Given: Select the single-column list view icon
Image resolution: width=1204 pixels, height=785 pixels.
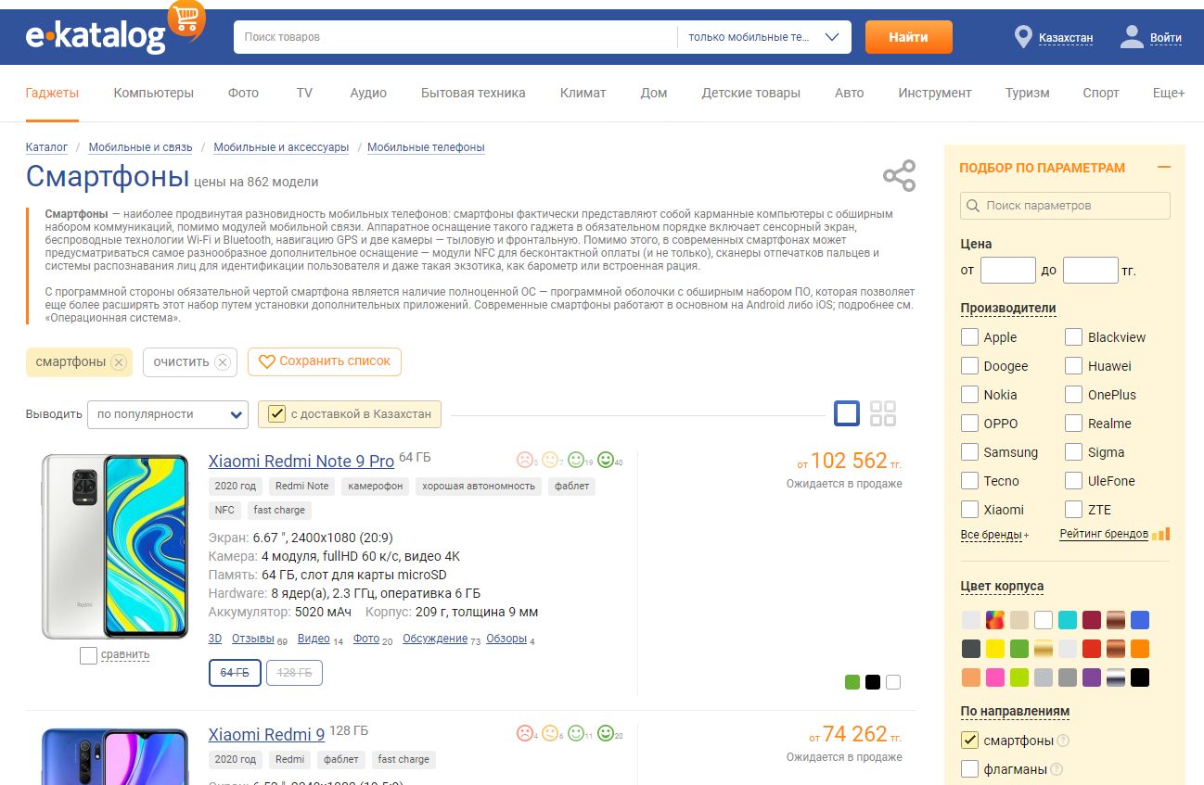Looking at the screenshot, I should (x=846, y=413).
